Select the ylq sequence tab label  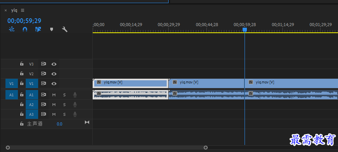(x=14, y=11)
